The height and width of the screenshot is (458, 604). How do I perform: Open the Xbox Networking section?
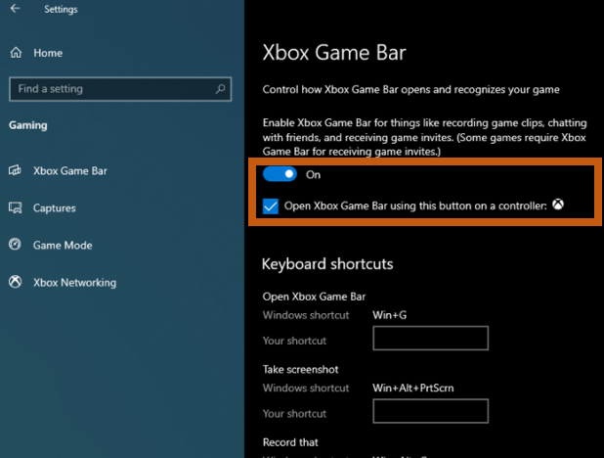click(x=74, y=283)
